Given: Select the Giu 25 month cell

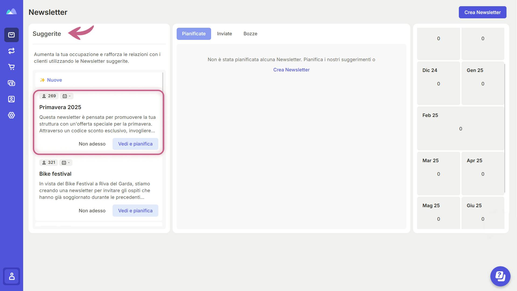Looking at the screenshot, I should coord(483,213).
